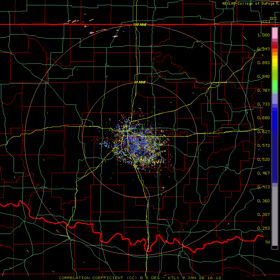Screen dimensions: 280x280
Task: Click the 50 NMI range ring label
Action: 140,82
